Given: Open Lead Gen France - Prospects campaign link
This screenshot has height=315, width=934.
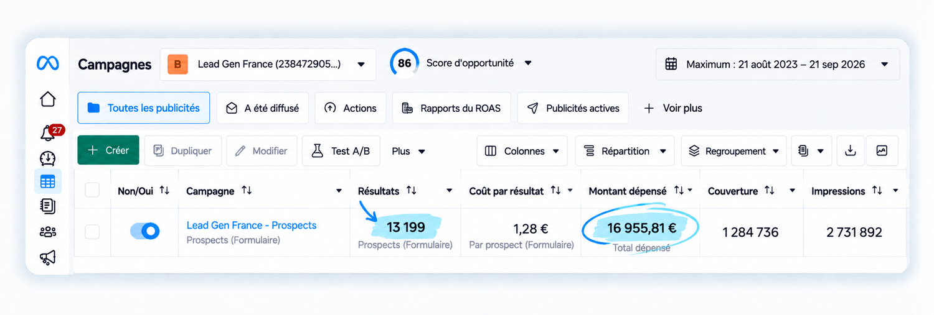Looking at the screenshot, I should pyautogui.click(x=252, y=225).
